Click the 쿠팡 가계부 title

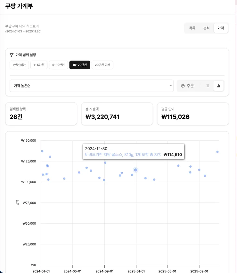(x=19, y=6)
